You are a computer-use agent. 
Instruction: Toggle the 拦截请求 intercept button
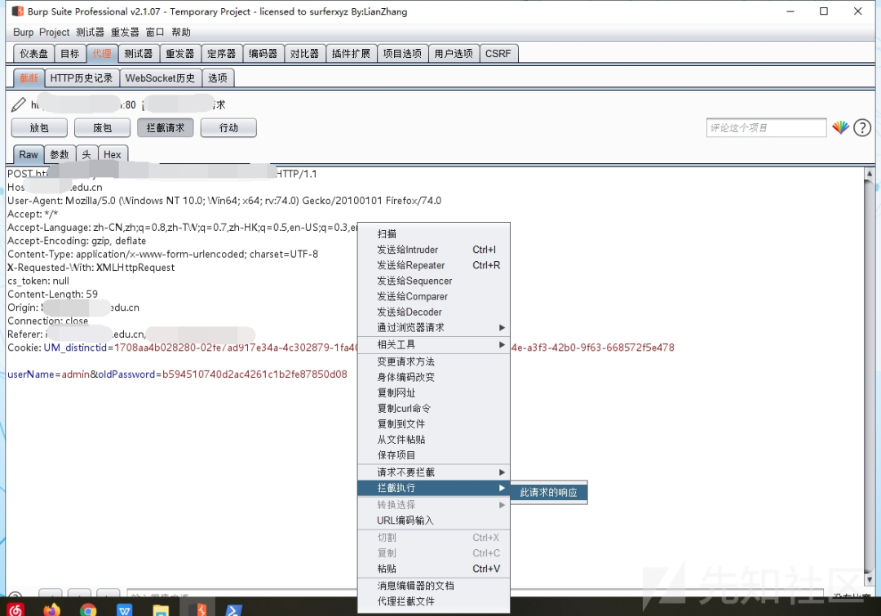click(165, 127)
